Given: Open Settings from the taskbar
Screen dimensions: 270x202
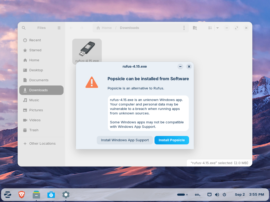Looking at the screenshot, I should (x=66, y=195).
